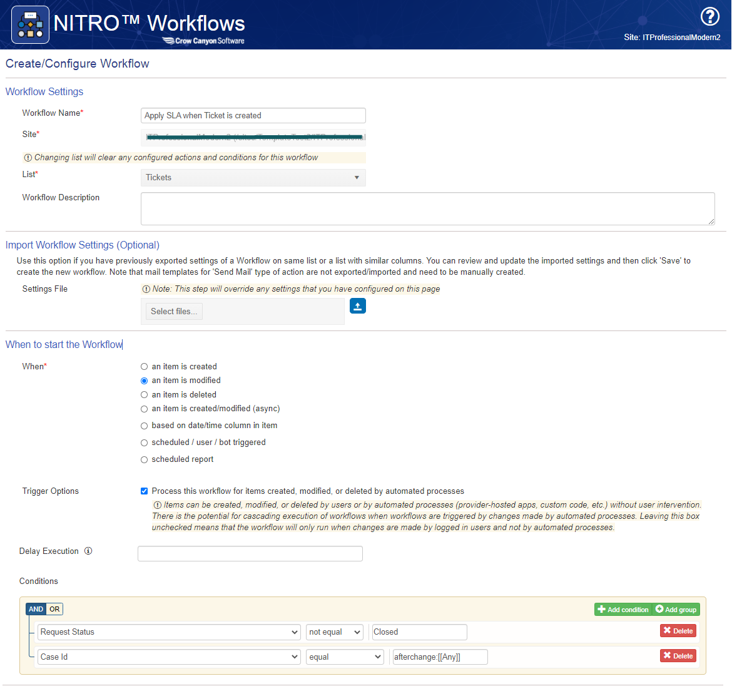Click the 'When to start the Workflow' heading
This screenshot has height=691, width=732.
coord(64,345)
